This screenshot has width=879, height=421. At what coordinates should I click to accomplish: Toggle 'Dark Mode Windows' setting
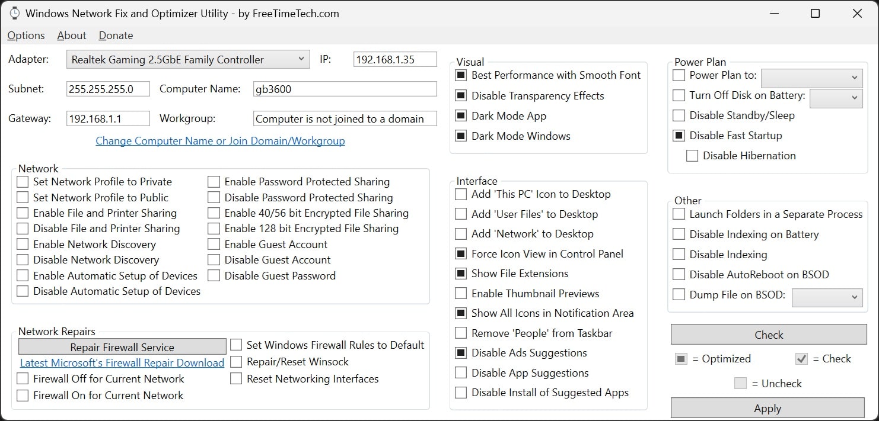coord(461,136)
